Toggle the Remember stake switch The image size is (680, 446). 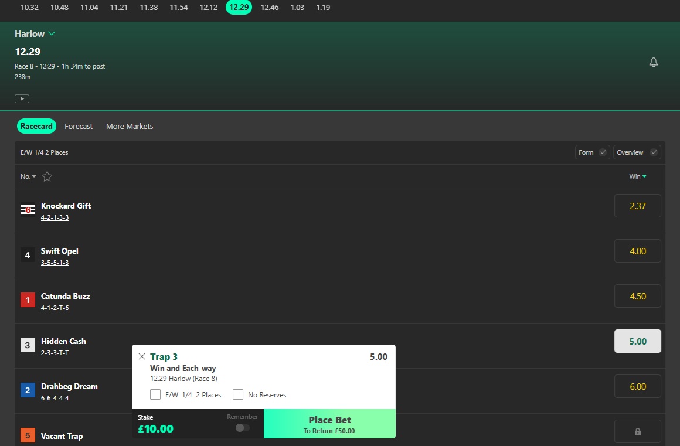pyautogui.click(x=243, y=428)
